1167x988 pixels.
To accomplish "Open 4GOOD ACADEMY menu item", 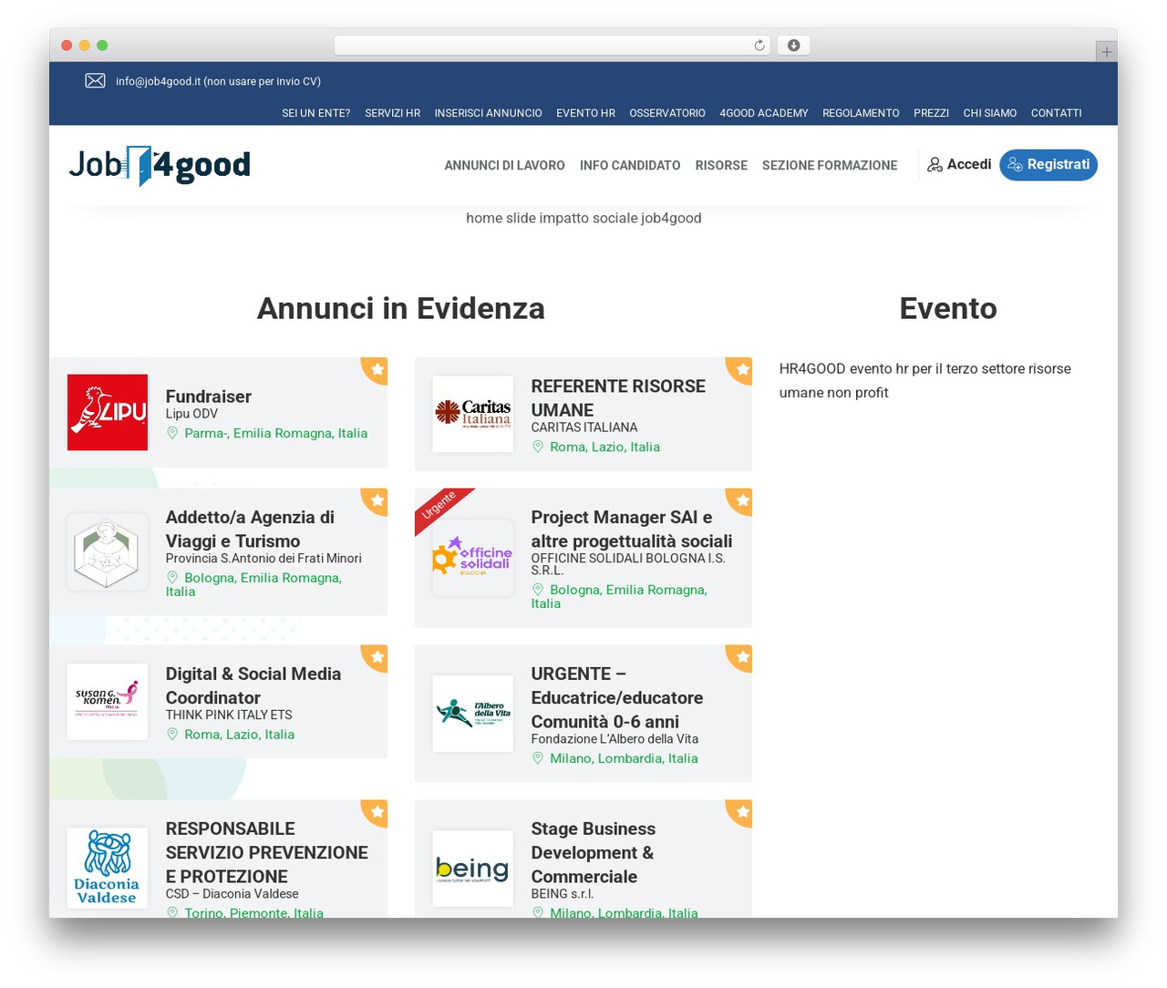I will 764,113.
